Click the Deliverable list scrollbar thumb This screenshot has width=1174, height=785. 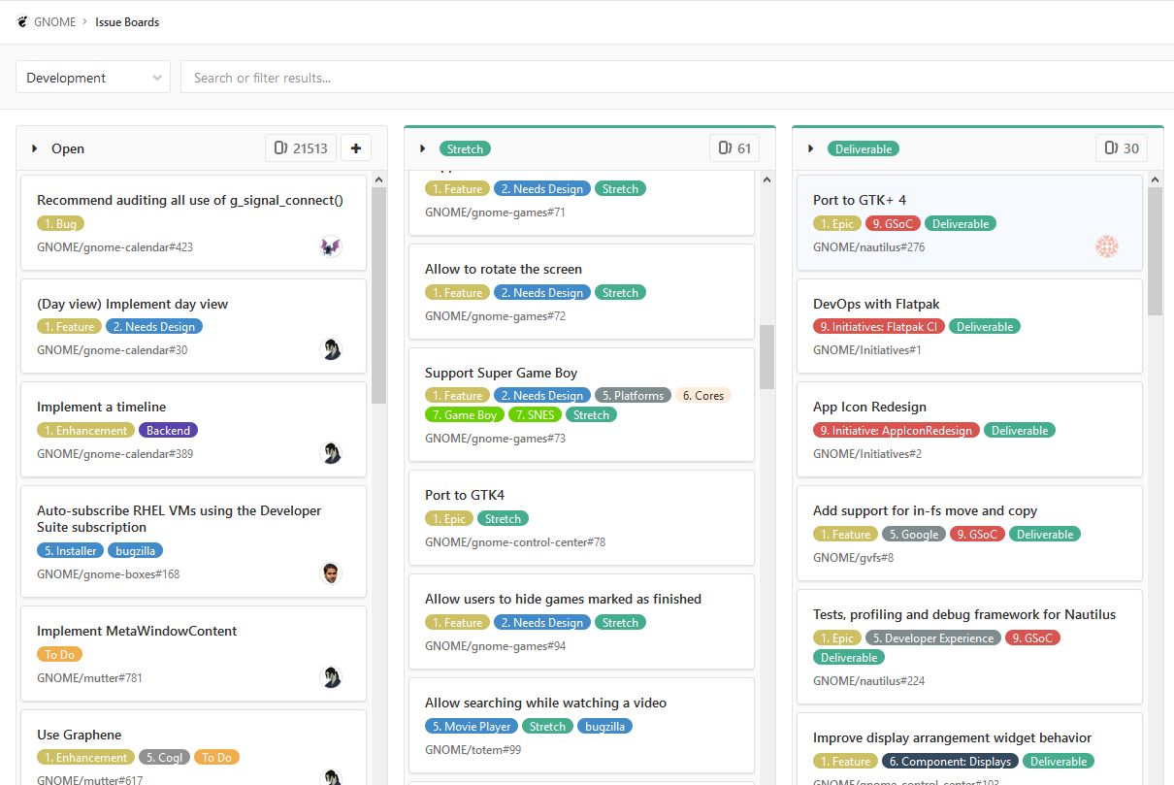(x=1155, y=251)
